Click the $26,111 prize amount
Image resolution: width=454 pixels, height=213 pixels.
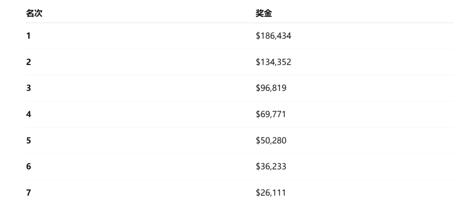point(271,193)
